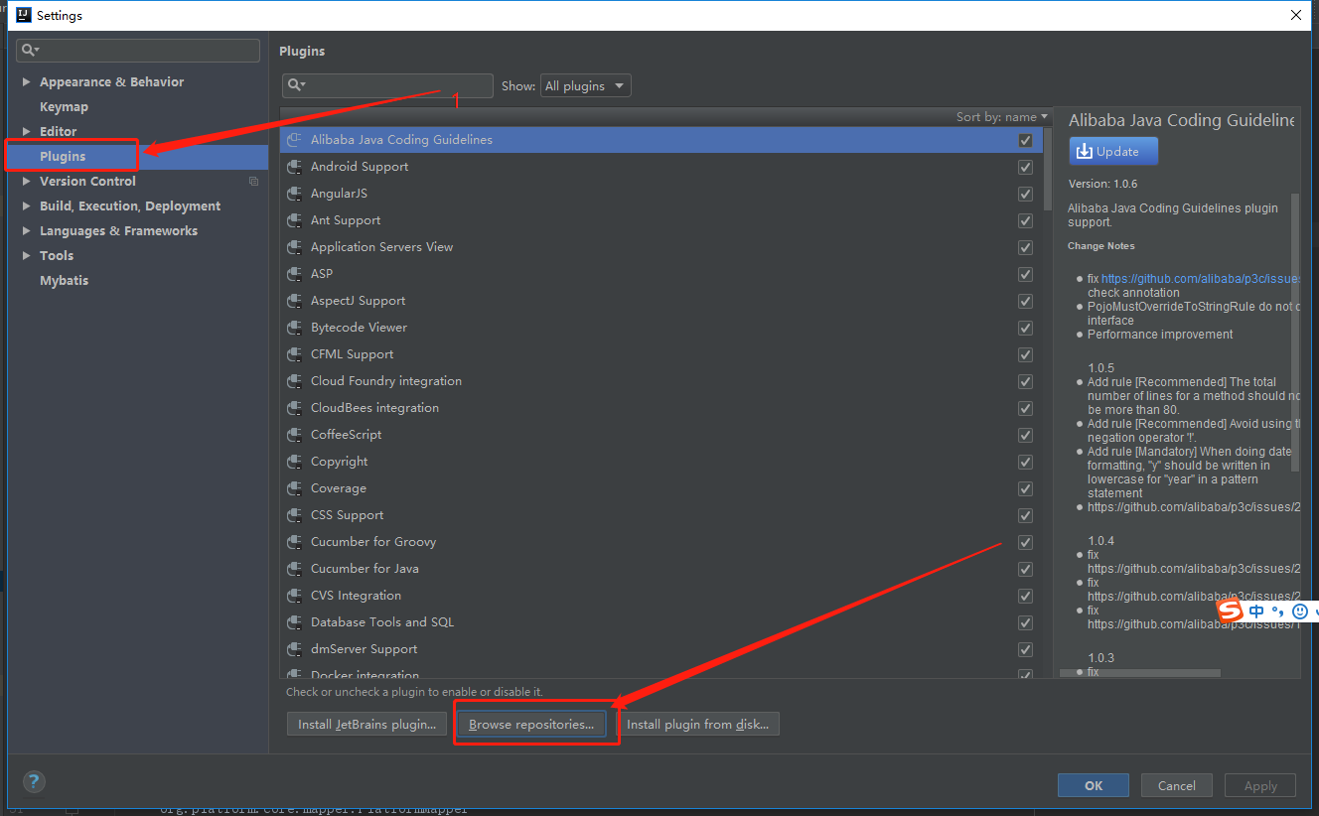
Task: Click the Cucumber for Java plugin icon
Action: pos(294,569)
